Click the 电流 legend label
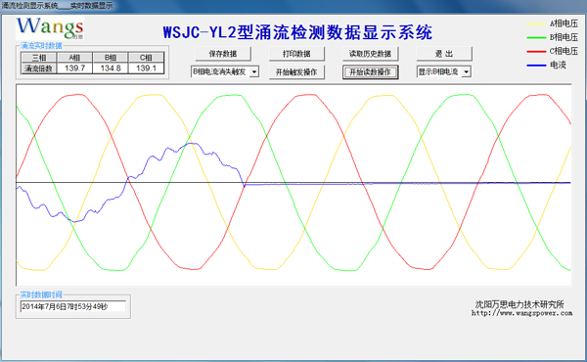 558,66
